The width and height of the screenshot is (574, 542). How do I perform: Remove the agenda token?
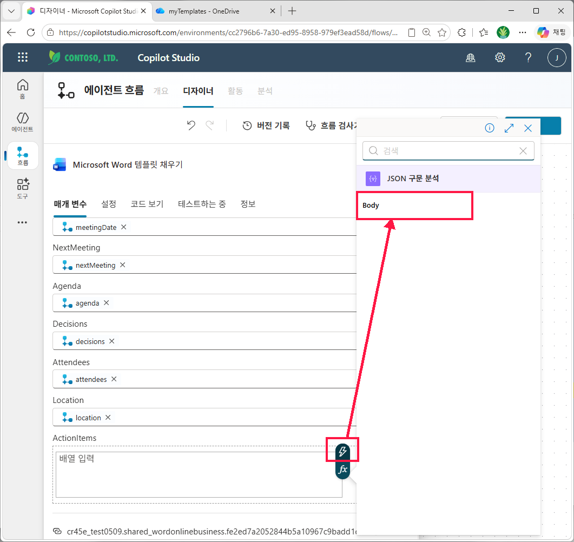pos(106,303)
